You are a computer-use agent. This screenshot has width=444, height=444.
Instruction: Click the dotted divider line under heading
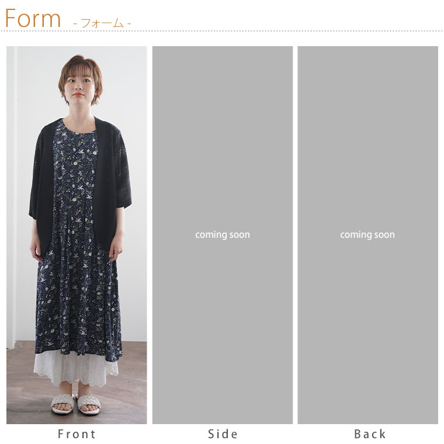222,31
